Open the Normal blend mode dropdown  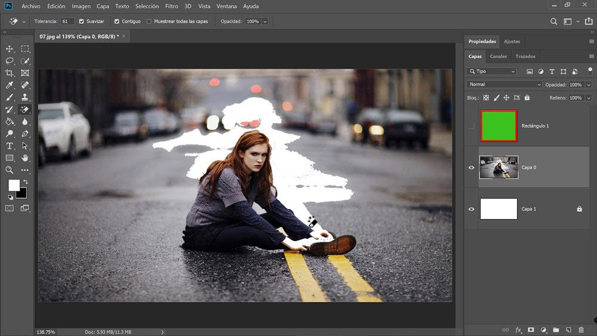click(x=504, y=85)
